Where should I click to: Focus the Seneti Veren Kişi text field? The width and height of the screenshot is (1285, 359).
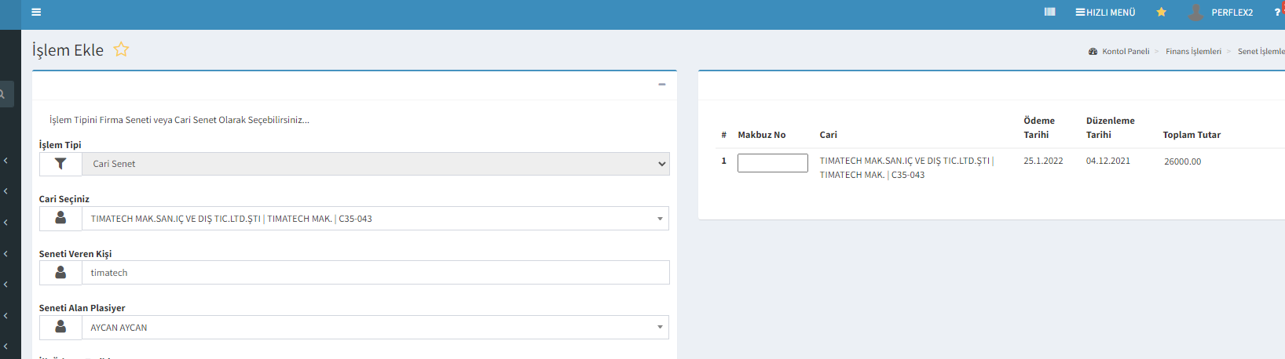[375, 273]
